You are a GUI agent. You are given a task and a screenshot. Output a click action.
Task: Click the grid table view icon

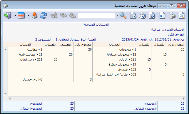(x=21, y=16)
